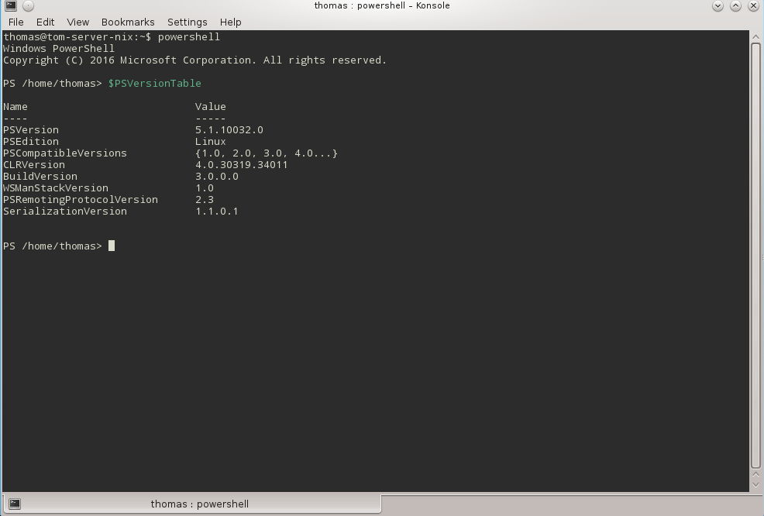
Task: Click the PSEdition row label
Action: coord(31,141)
